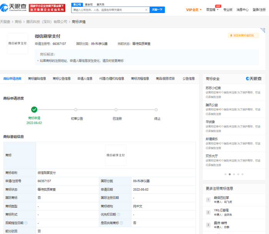This screenshot has width=269, height=234.
Task: Click 腾讯科技 breadcrumb link
Action: pos(46,22)
